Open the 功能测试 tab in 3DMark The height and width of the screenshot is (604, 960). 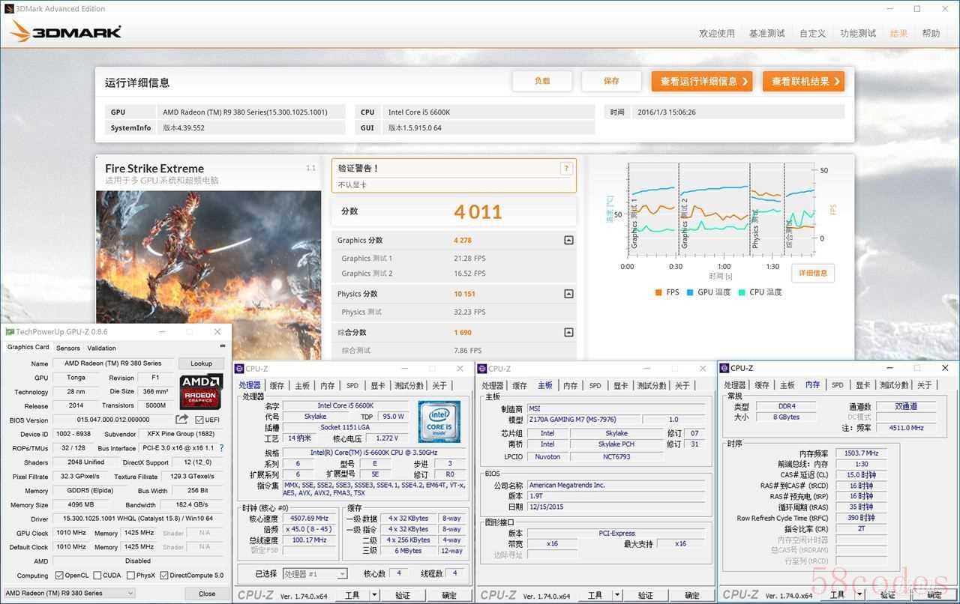(x=858, y=33)
